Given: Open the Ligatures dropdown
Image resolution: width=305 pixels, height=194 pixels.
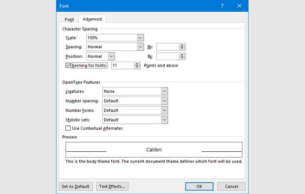Looking at the screenshot, I should 135,91.
